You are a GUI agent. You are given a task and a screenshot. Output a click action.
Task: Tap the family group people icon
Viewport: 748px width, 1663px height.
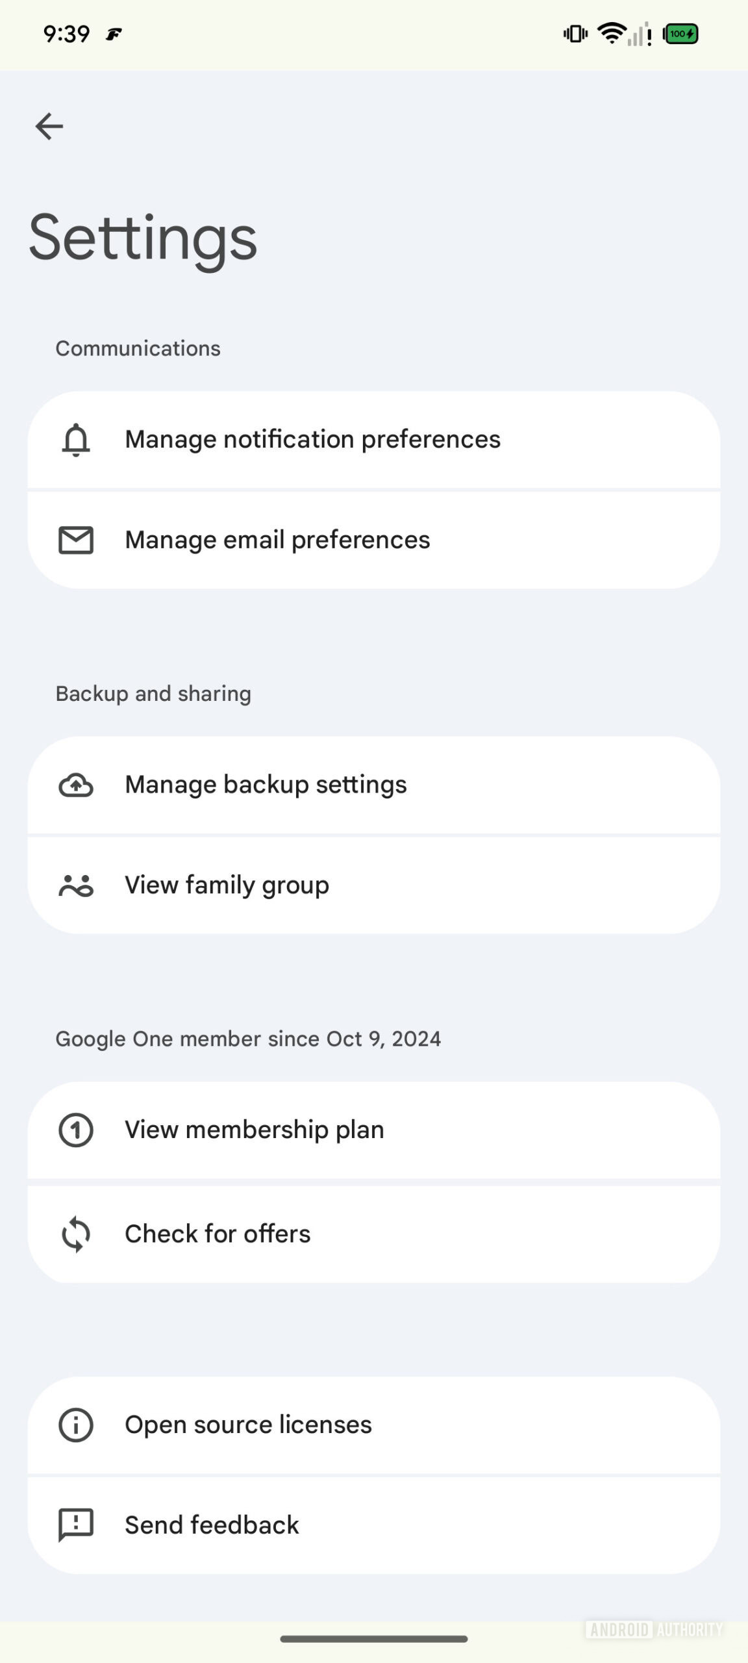pyautogui.click(x=76, y=885)
